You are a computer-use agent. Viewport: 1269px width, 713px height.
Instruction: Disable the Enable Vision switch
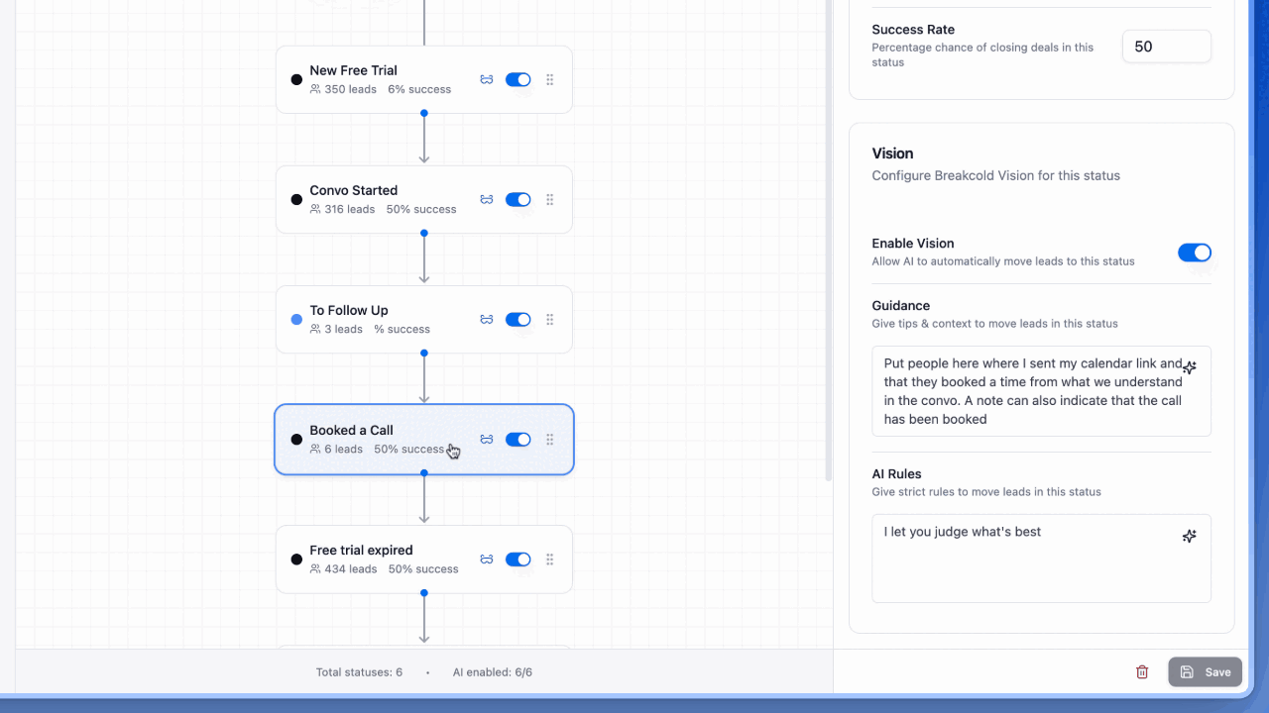click(1195, 253)
